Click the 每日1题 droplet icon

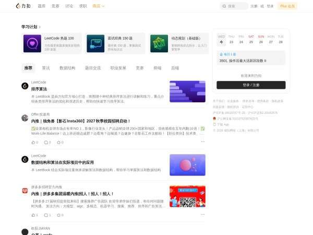click(x=221, y=54)
